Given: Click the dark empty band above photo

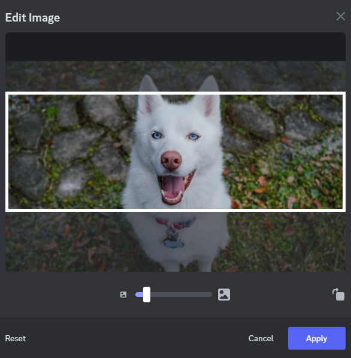Looking at the screenshot, I should pyautogui.click(x=175, y=47).
